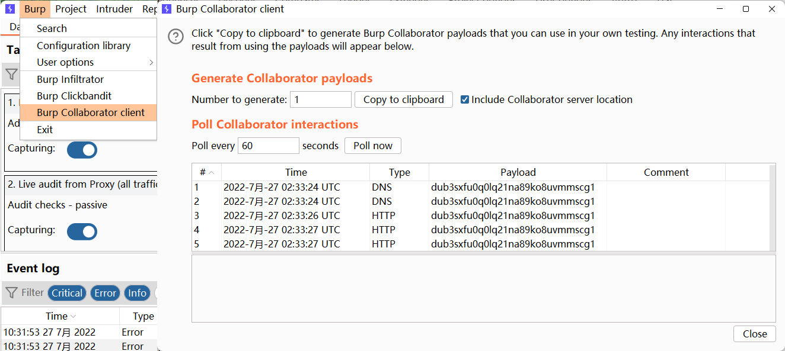
Task: Maximize the Burp Collaborator client window
Action: coord(746,9)
